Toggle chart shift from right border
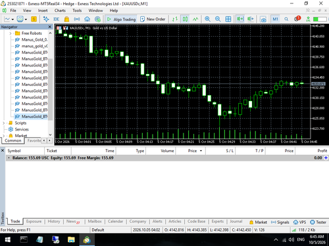This screenshot has height=246, width=329. pyautogui.click(x=251, y=19)
